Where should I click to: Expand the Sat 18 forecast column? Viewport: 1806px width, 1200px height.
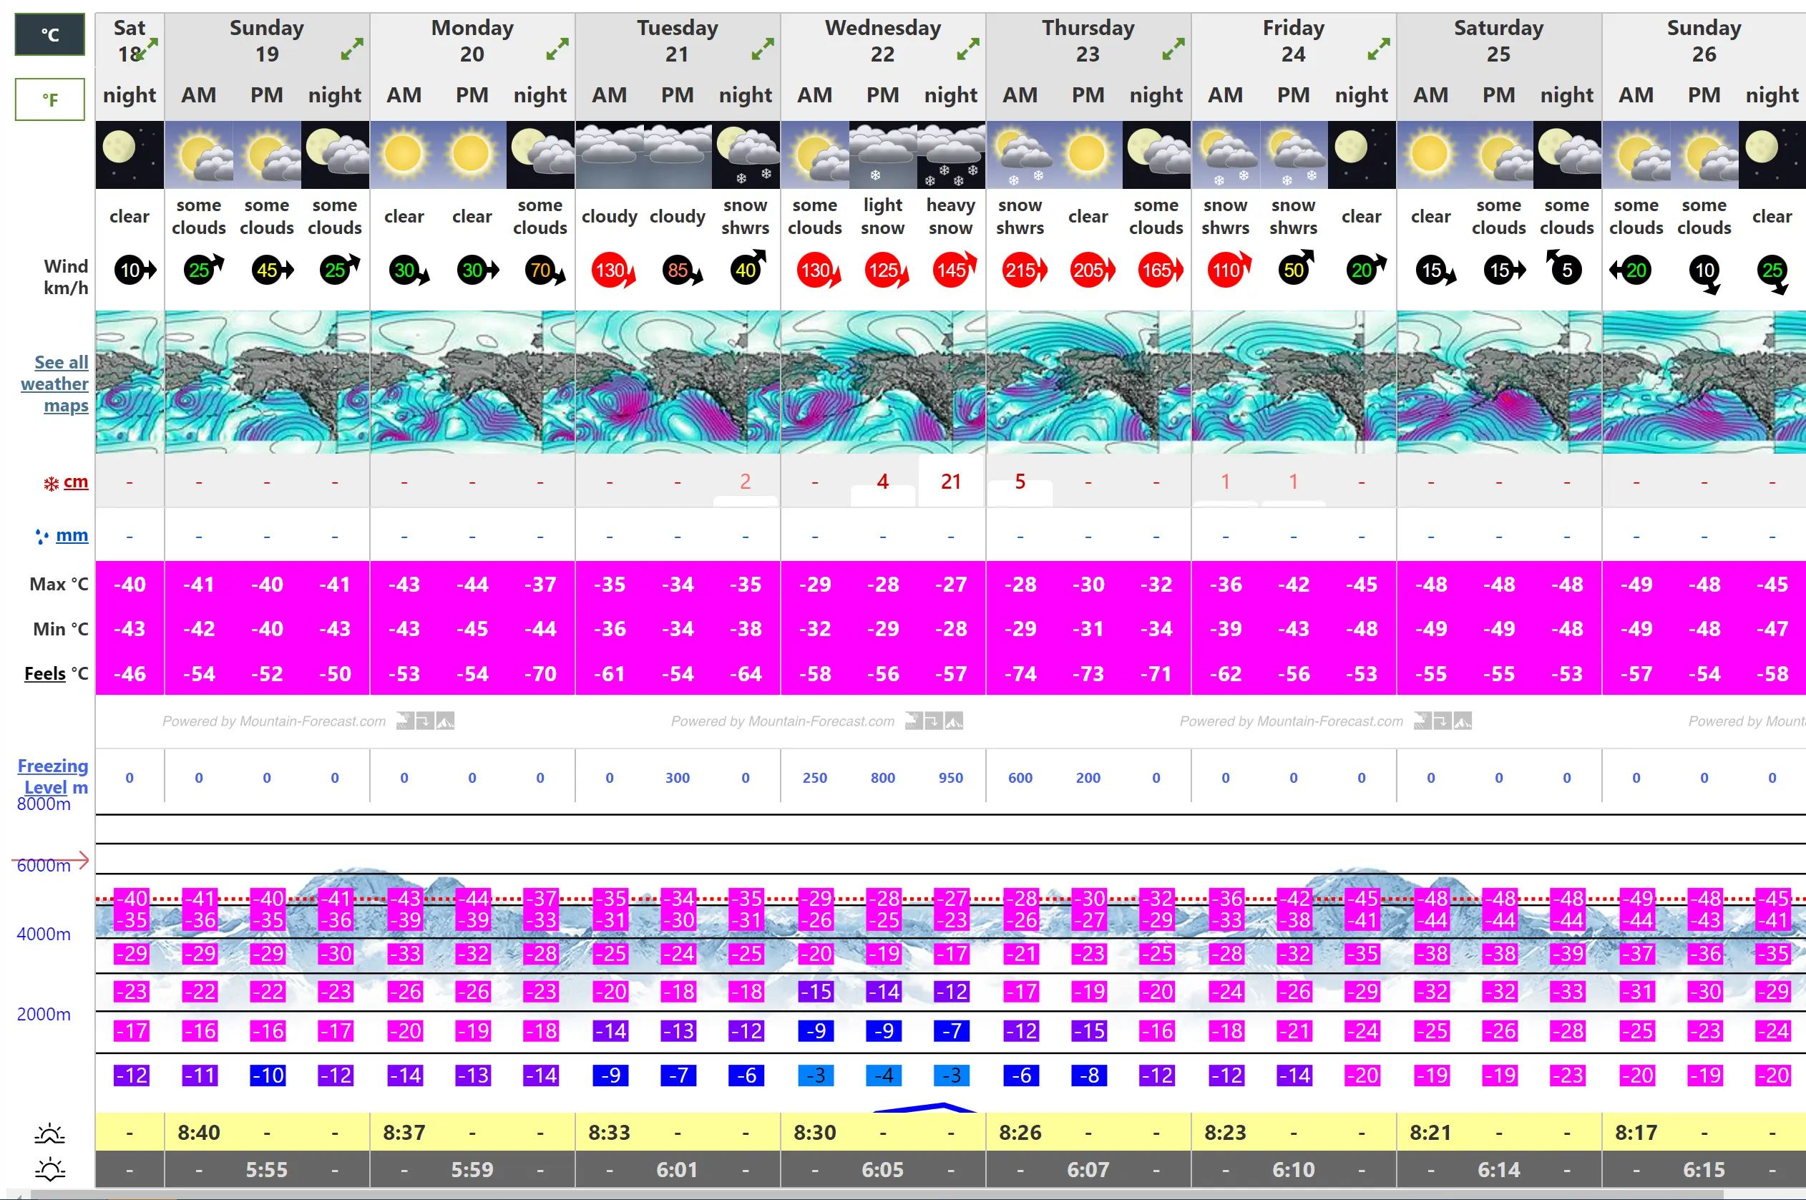coord(147,49)
